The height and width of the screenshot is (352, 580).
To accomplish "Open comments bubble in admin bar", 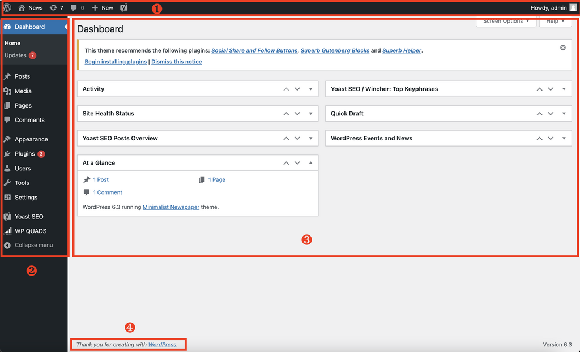I will point(74,8).
